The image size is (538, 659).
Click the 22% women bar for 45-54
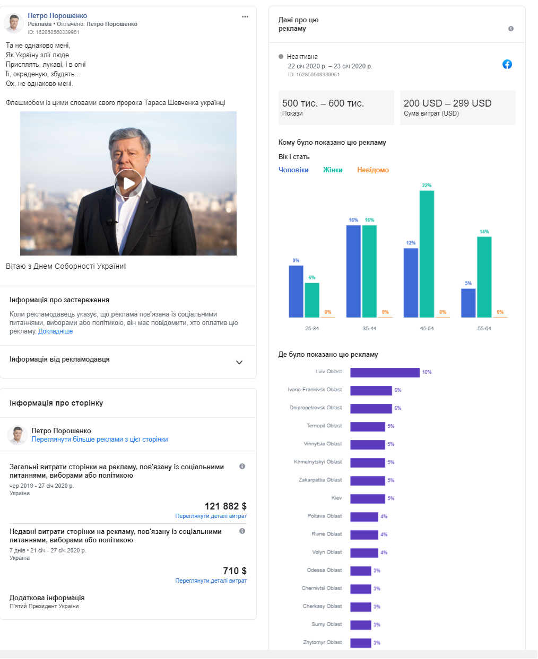tap(427, 253)
